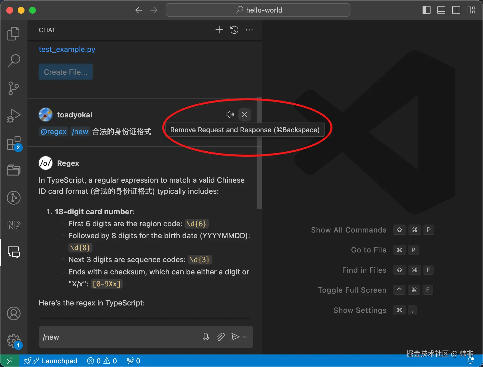Click the Show All Commands shortcut label
Screen dimensions: 483x367
[x=349, y=230]
